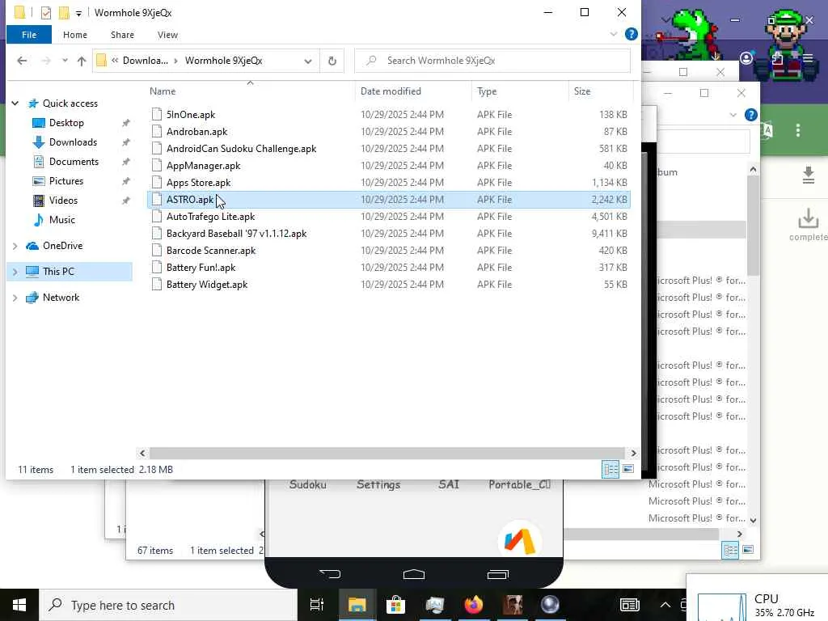Select the Apps Store.apk file
The width and height of the screenshot is (828, 621).
[388, 182]
